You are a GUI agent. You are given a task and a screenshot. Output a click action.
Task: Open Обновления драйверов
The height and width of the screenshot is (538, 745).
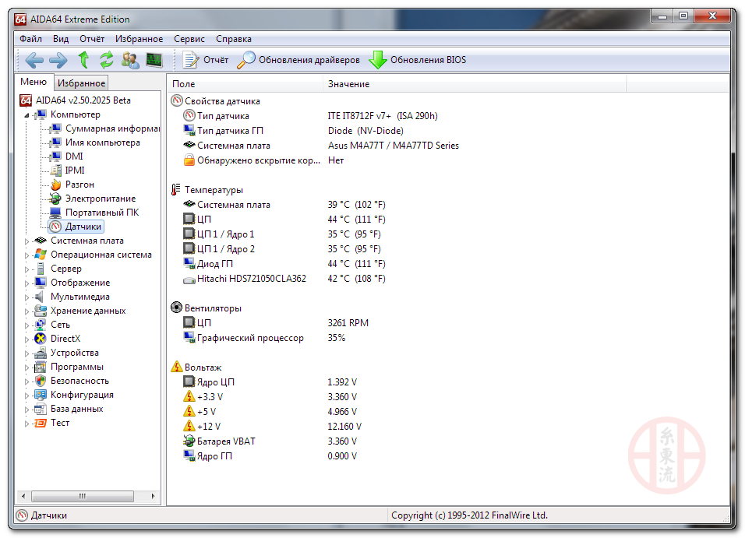298,60
